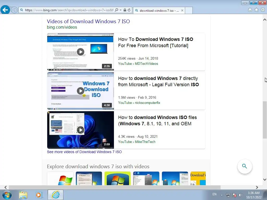
Task: Click 'YouTube › nickscomputerfix' source text
Action: (x=139, y=103)
